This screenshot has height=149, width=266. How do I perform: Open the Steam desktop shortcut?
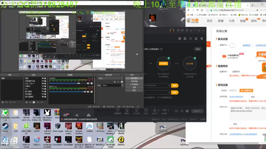click(5, 128)
